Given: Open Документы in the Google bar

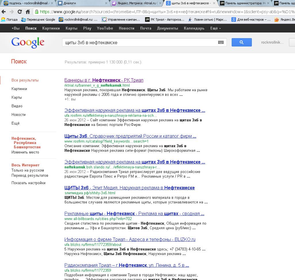Looking at the screenshot, I should click(168, 28).
